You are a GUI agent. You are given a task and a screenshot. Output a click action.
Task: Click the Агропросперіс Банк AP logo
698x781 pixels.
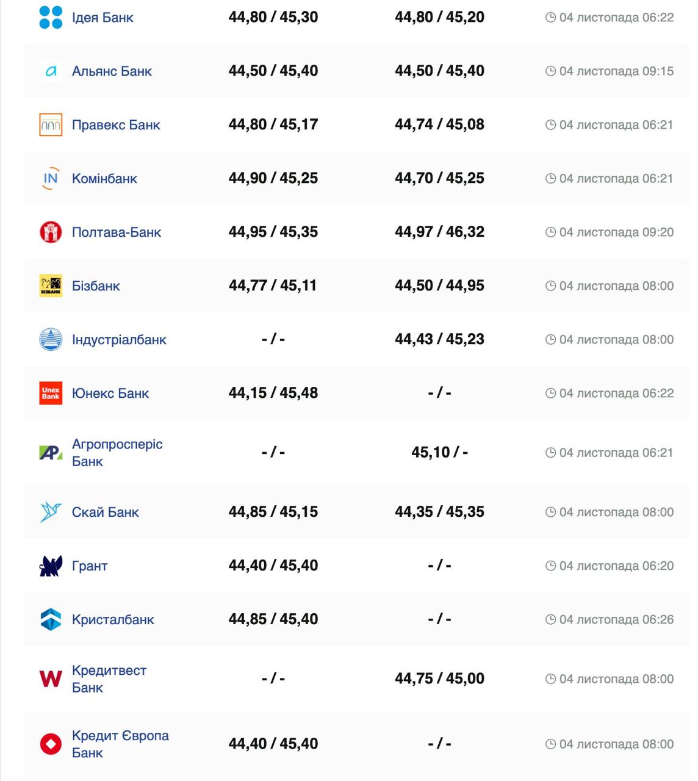(51, 453)
